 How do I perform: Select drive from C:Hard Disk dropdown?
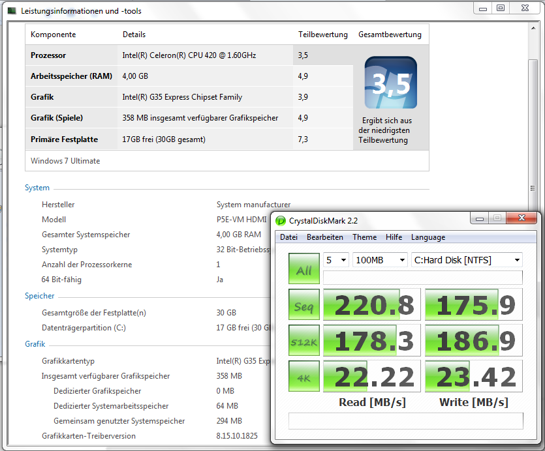pos(467,259)
